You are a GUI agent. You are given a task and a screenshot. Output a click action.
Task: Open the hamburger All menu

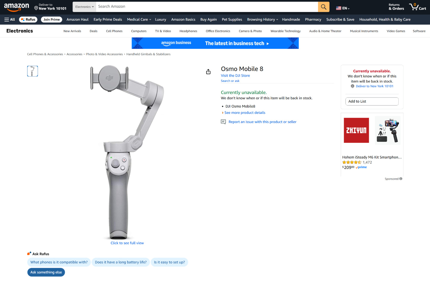(x=9, y=19)
